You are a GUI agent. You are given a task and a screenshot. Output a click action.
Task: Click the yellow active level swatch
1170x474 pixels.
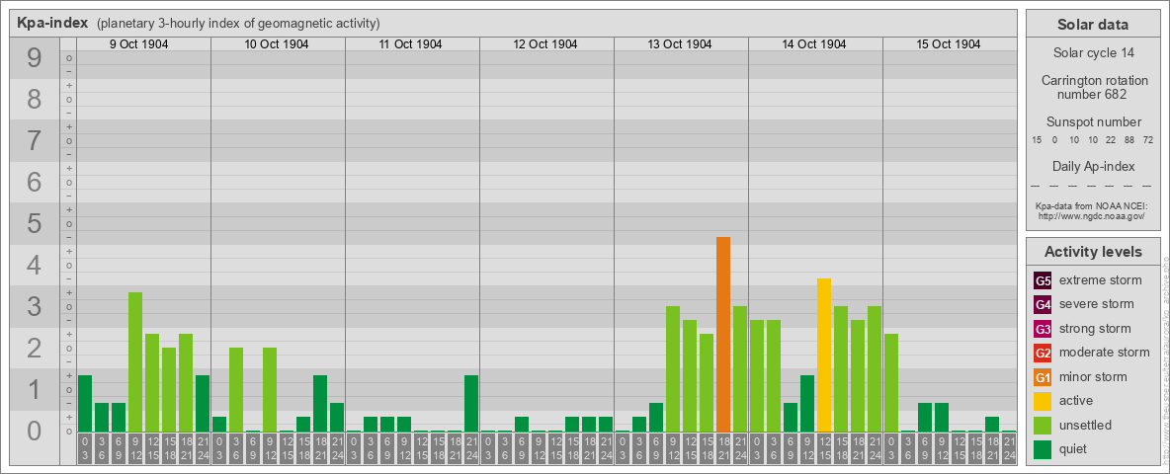click(1044, 401)
